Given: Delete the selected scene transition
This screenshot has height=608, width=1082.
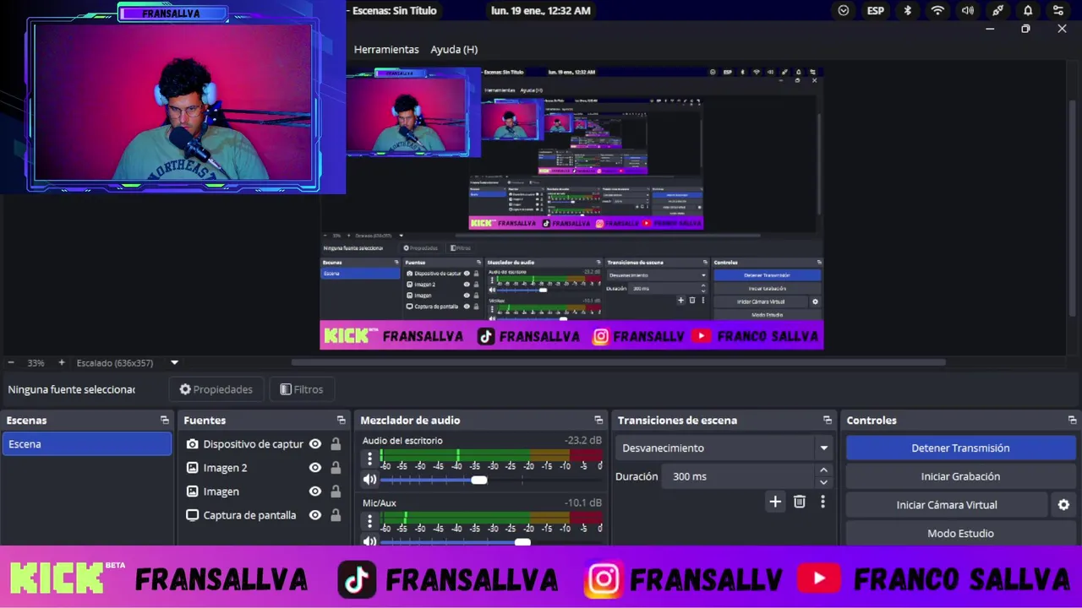Looking at the screenshot, I should [x=800, y=502].
